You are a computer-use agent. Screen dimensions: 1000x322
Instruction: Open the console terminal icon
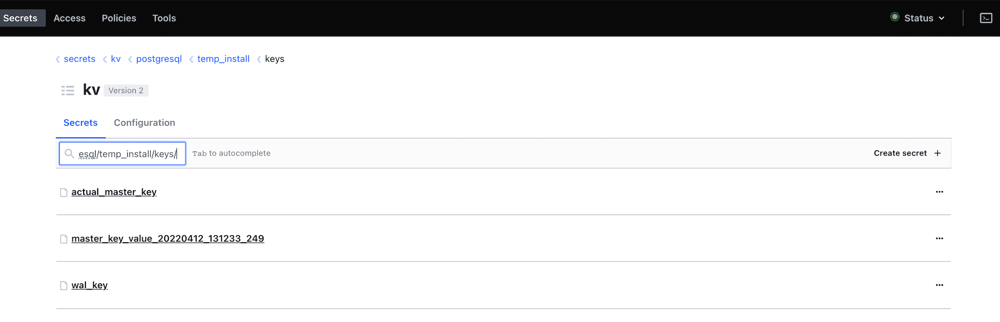click(x=986, y=18)
